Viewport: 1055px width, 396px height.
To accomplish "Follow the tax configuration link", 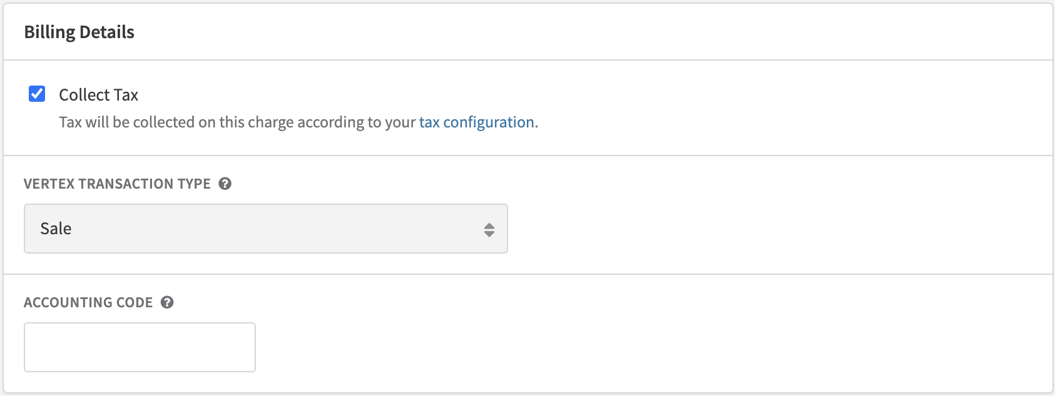I will click(477, 122).
